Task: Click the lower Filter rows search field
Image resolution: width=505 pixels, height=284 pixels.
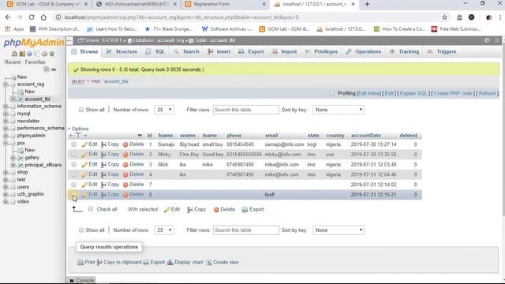Action: 245,230
